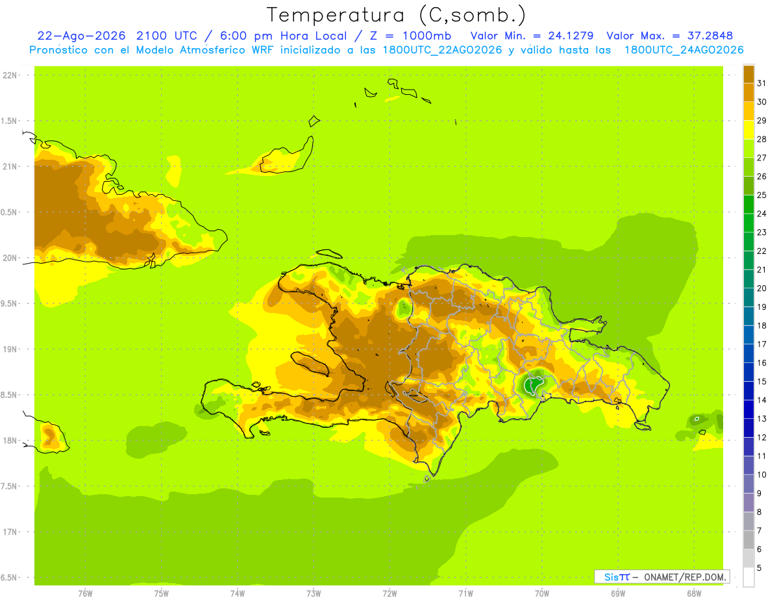Screen dimensions: 779x602
Task: Click the '75W' longitude label
Action: [x=162, y=594]
